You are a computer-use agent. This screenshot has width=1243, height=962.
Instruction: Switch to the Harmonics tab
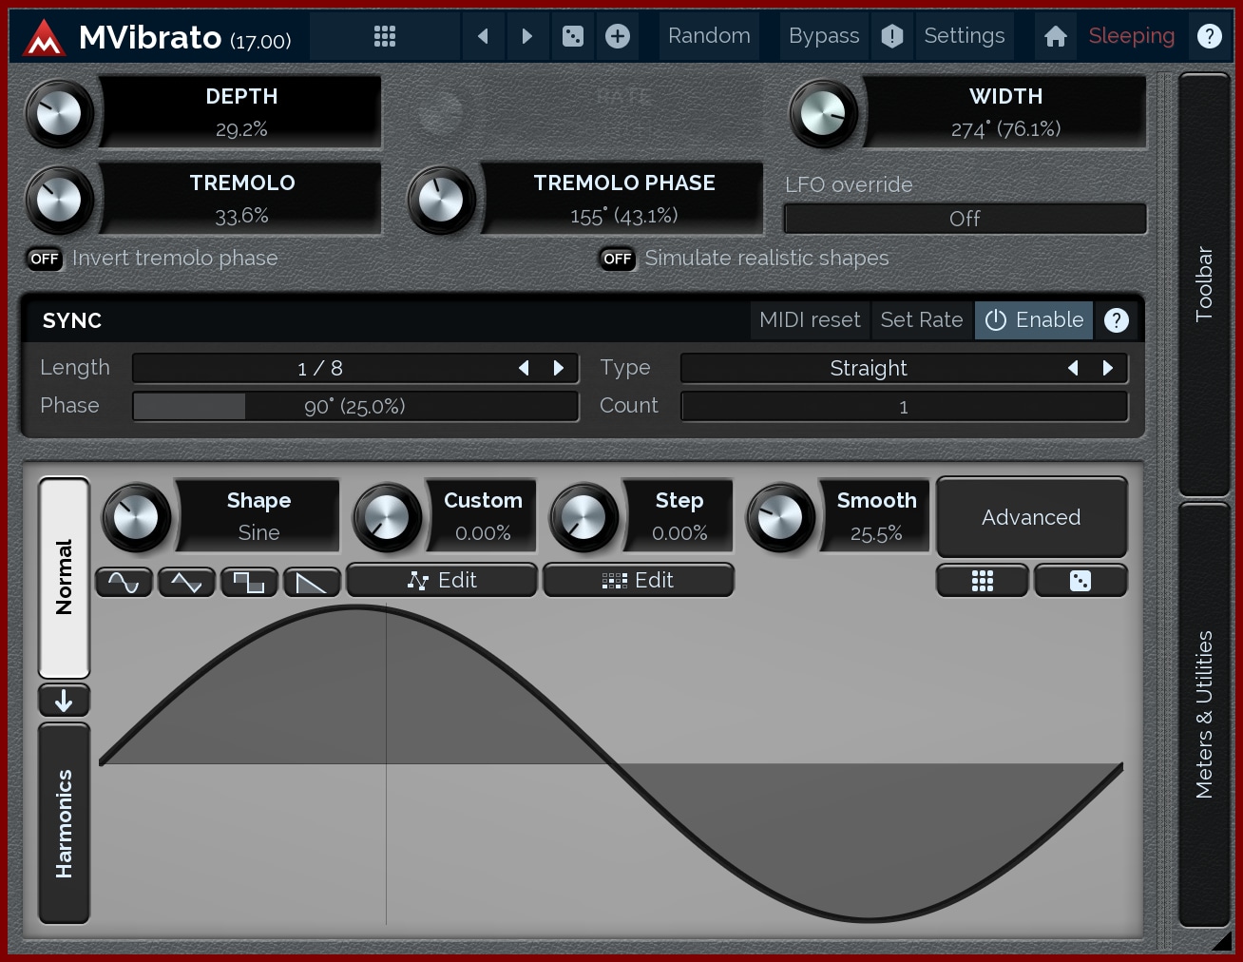[64, 823]
